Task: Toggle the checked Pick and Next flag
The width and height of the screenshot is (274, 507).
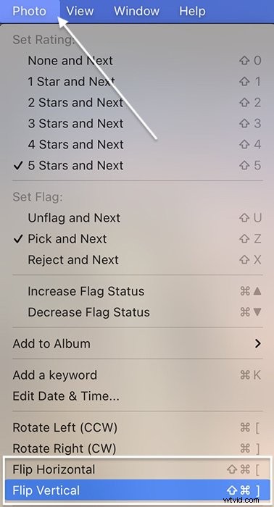Action: (x=137, y=239)
